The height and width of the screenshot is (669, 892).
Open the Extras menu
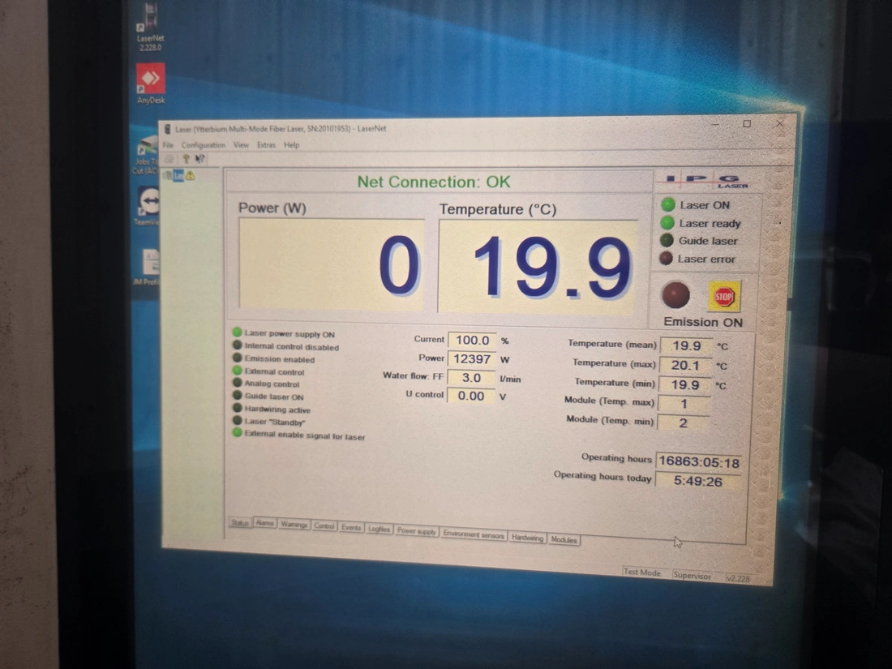pos(266,145)
